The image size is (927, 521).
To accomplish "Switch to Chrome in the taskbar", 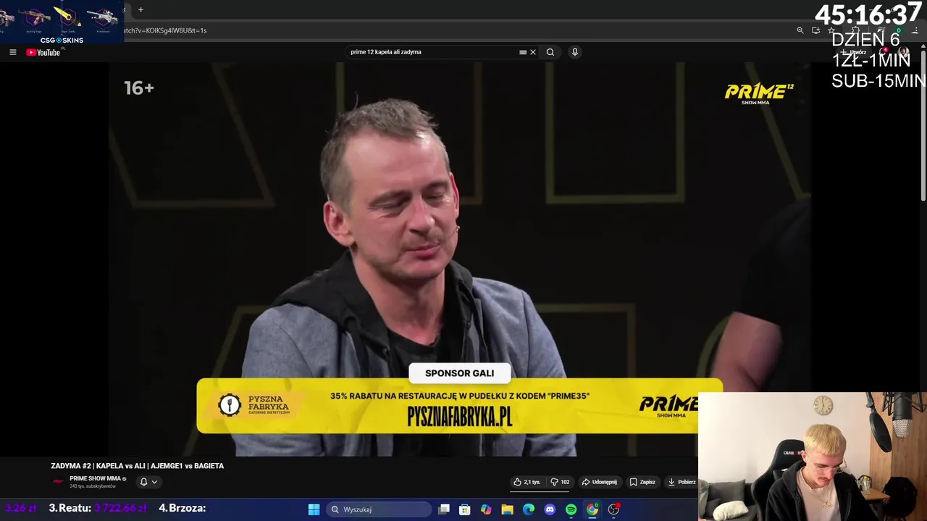I will coord(592,509).
